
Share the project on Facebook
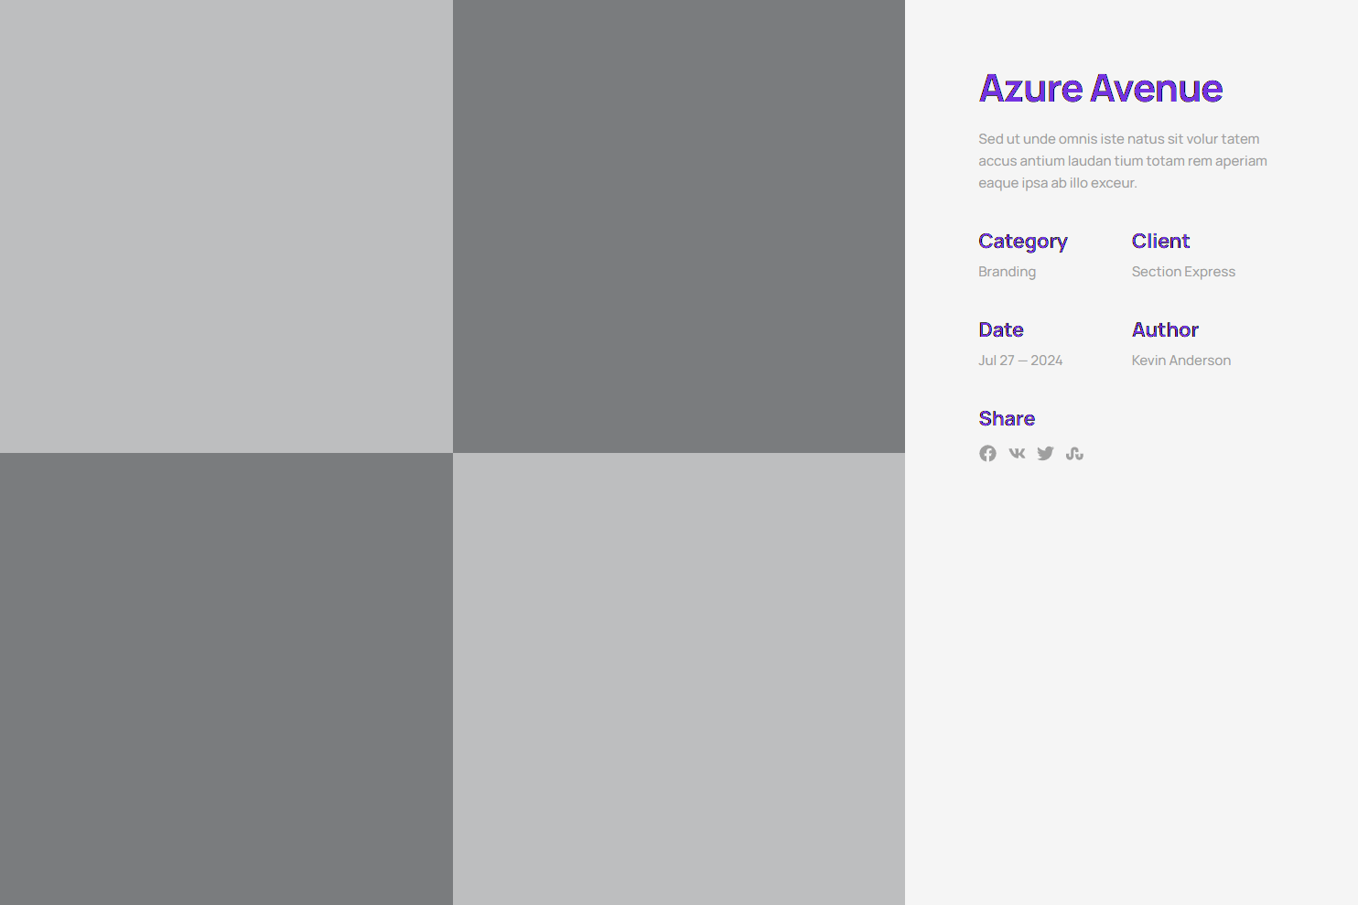click(987, 454)
